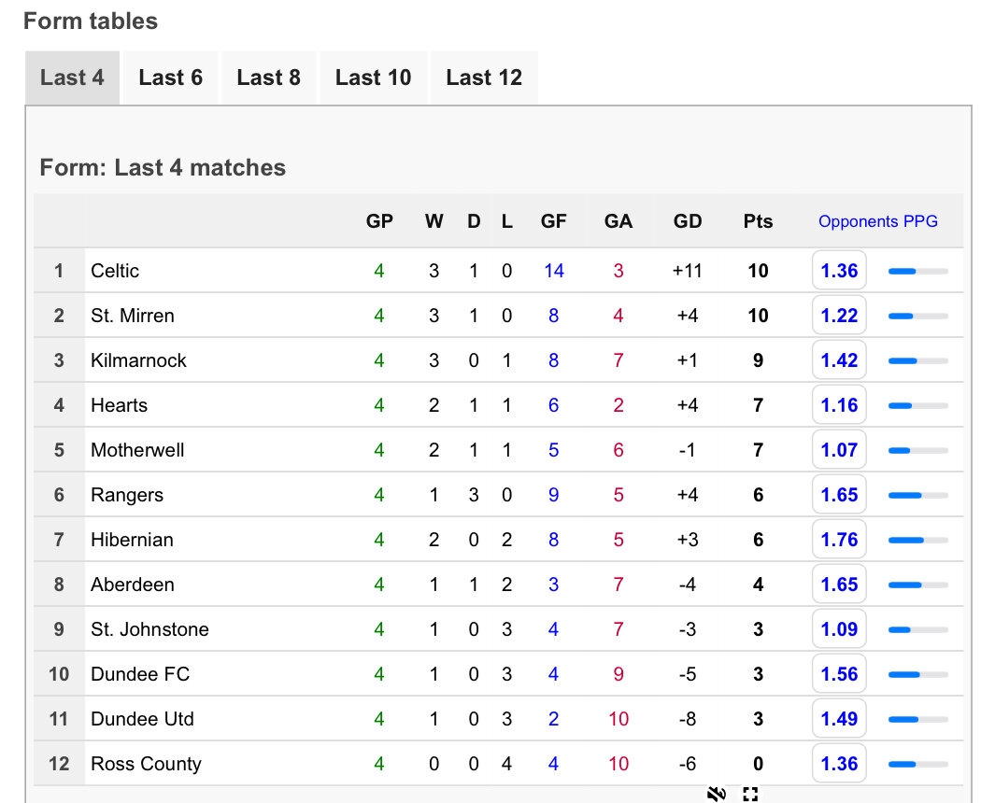Click the crossed-out icon beside fullscreen
981x803 pixels.
717,794
